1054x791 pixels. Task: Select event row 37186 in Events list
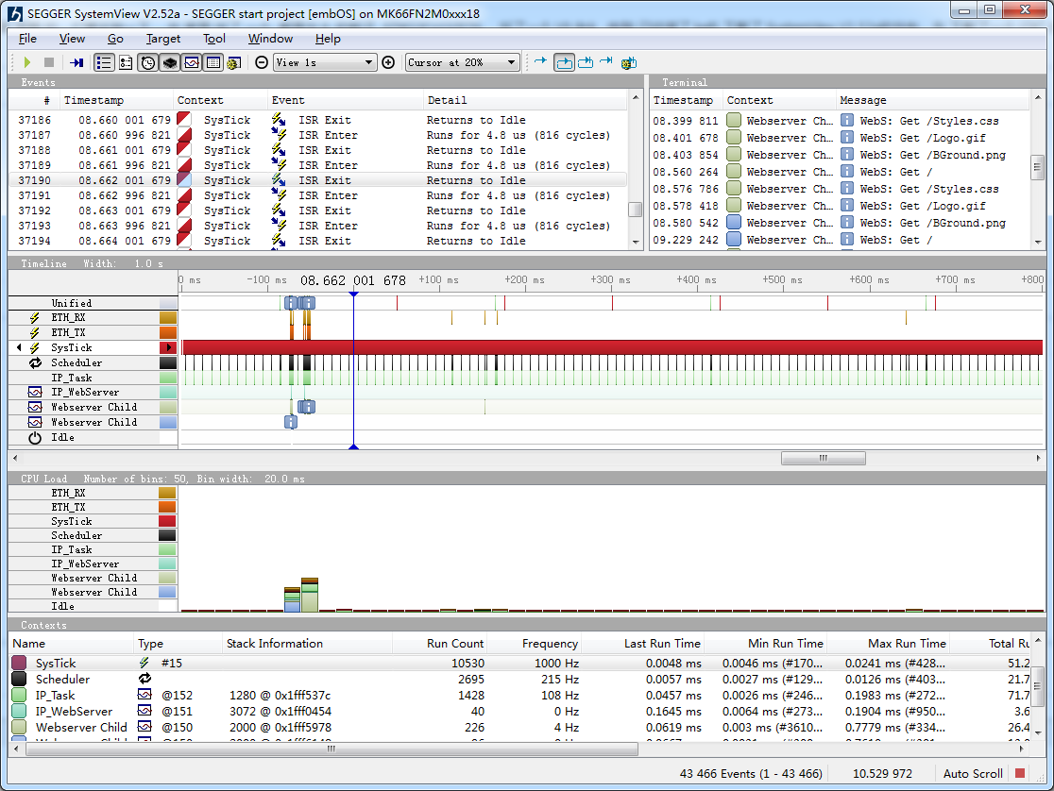318,120
